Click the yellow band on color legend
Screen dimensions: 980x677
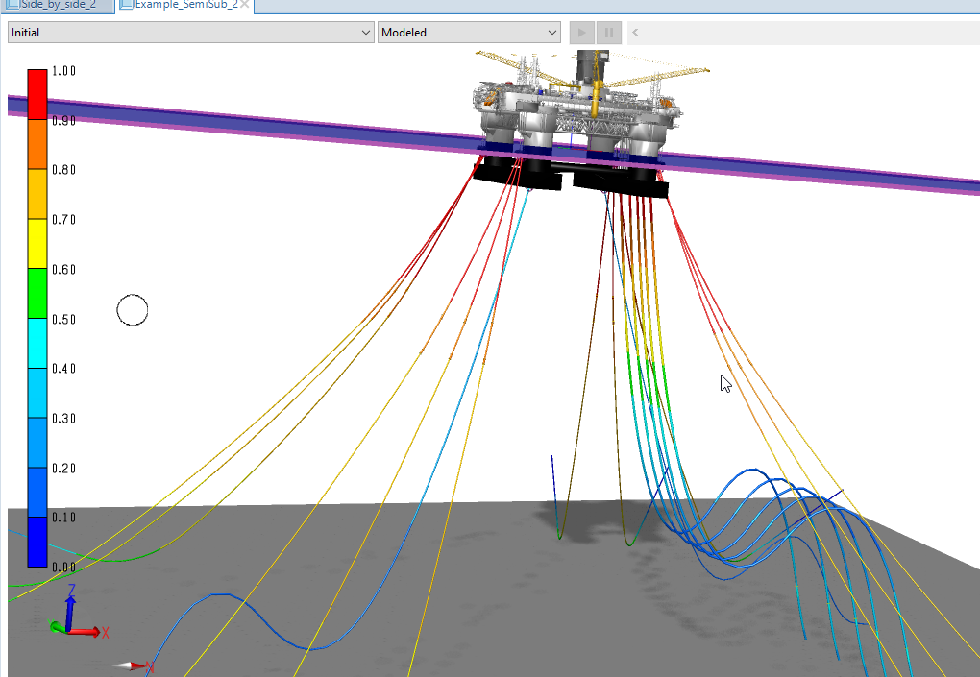pyautogui.click(x=37, y=243)
